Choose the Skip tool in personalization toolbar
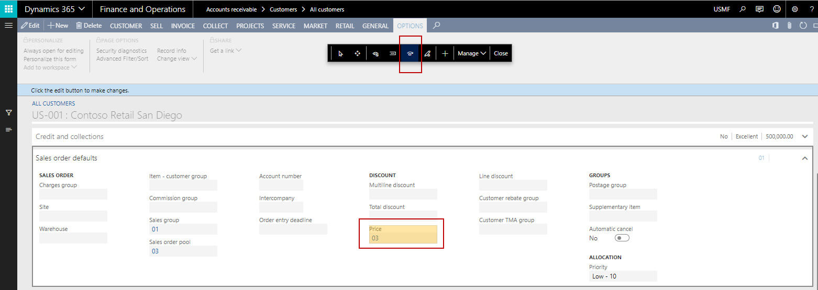818x290 pixels. click(x=410, y=53)
